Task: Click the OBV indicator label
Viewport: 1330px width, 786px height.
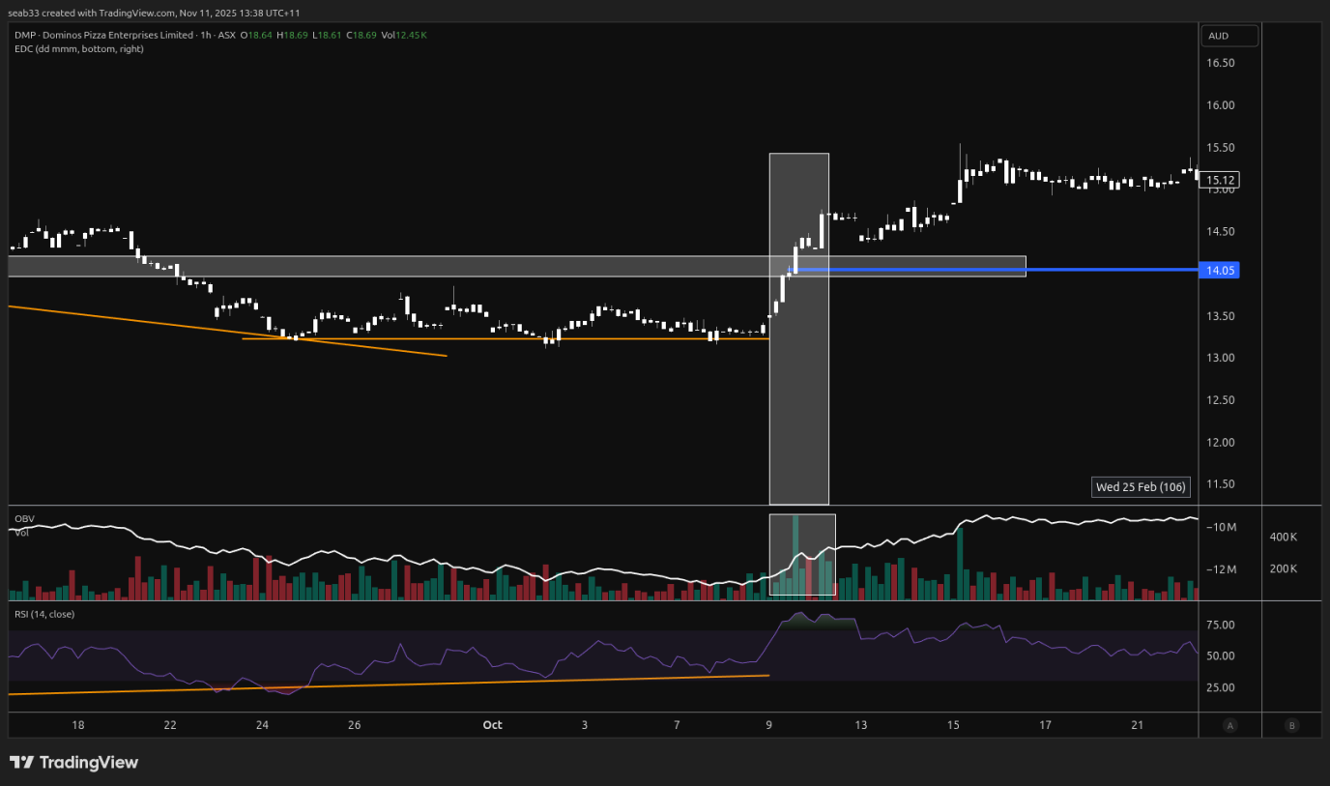Action: point(24,519)
